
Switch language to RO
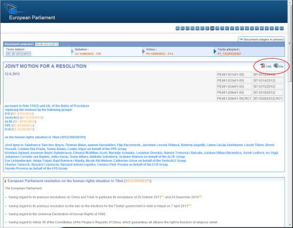tap(262, 28)
